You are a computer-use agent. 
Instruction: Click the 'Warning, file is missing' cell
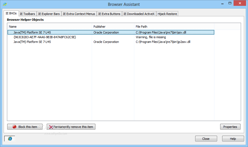click(151, 37)
